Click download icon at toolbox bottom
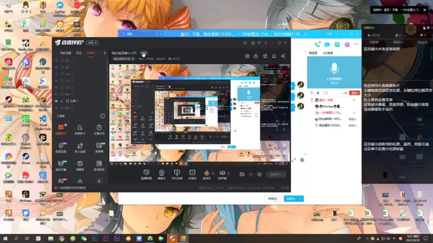This screenshot has height=243, width=433. 99,181
